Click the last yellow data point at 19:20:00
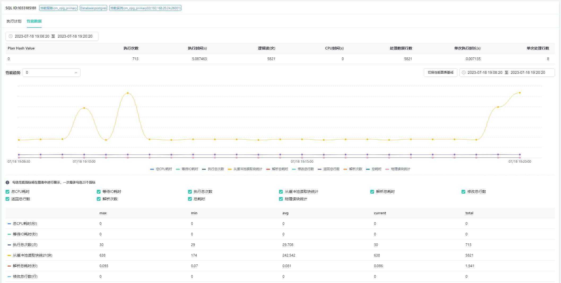Screen dimensions: 561x283 pos(520,93)
